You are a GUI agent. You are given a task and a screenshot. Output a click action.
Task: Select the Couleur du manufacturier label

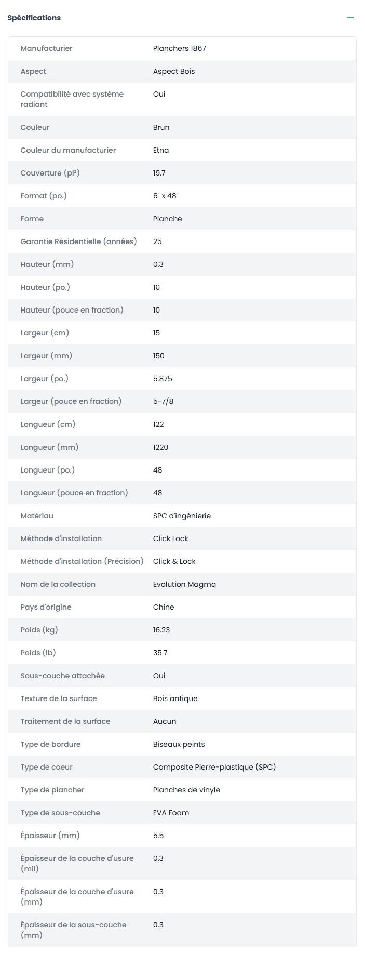[x=68, y=150]
